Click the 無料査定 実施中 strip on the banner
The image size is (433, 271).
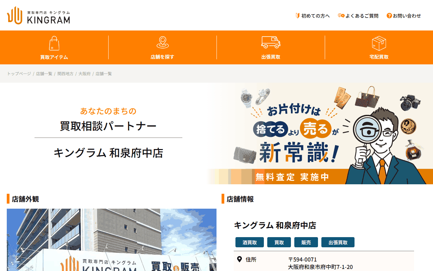[292, 177]
